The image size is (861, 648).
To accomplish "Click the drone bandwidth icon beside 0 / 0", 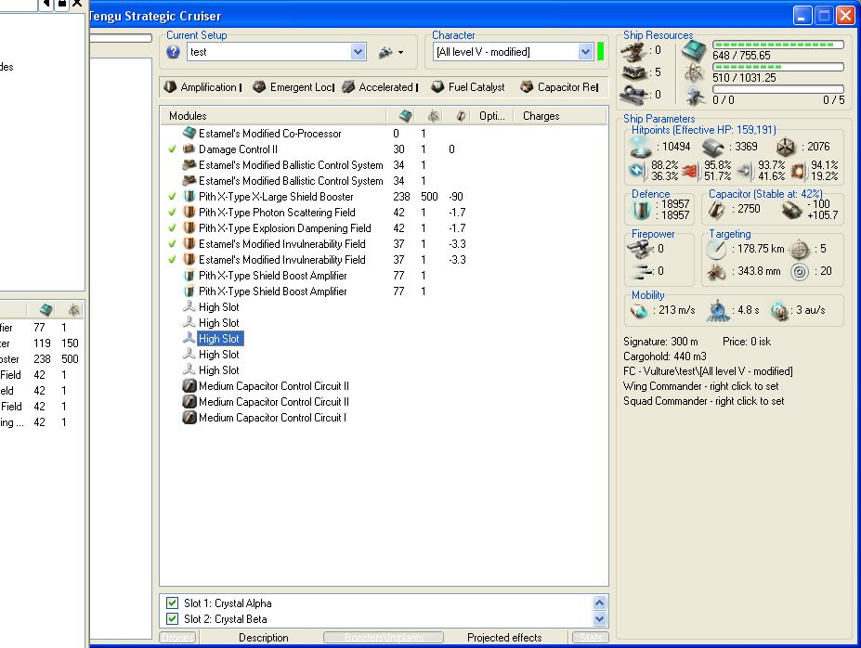I will 695,96.
